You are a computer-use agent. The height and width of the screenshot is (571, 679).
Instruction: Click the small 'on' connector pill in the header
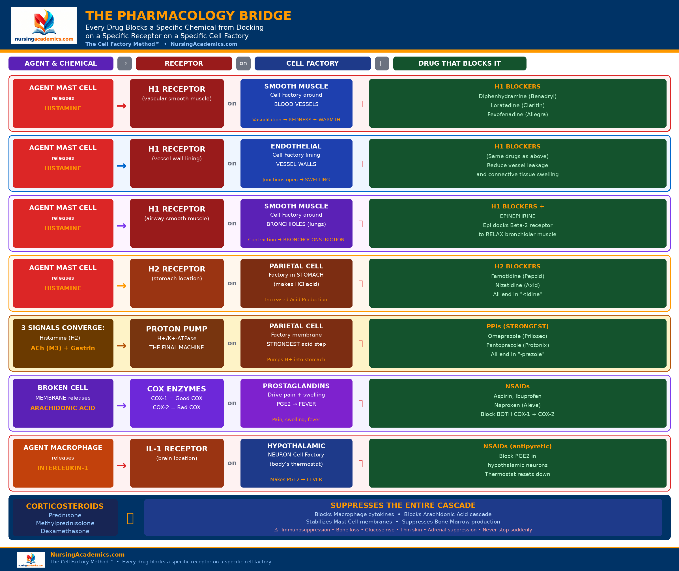point(243,63)
